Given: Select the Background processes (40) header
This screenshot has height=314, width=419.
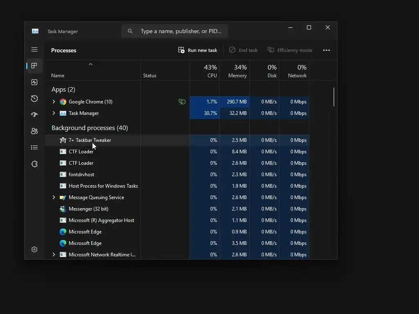Looking at the screenshot, I should [x=90, y=128].
